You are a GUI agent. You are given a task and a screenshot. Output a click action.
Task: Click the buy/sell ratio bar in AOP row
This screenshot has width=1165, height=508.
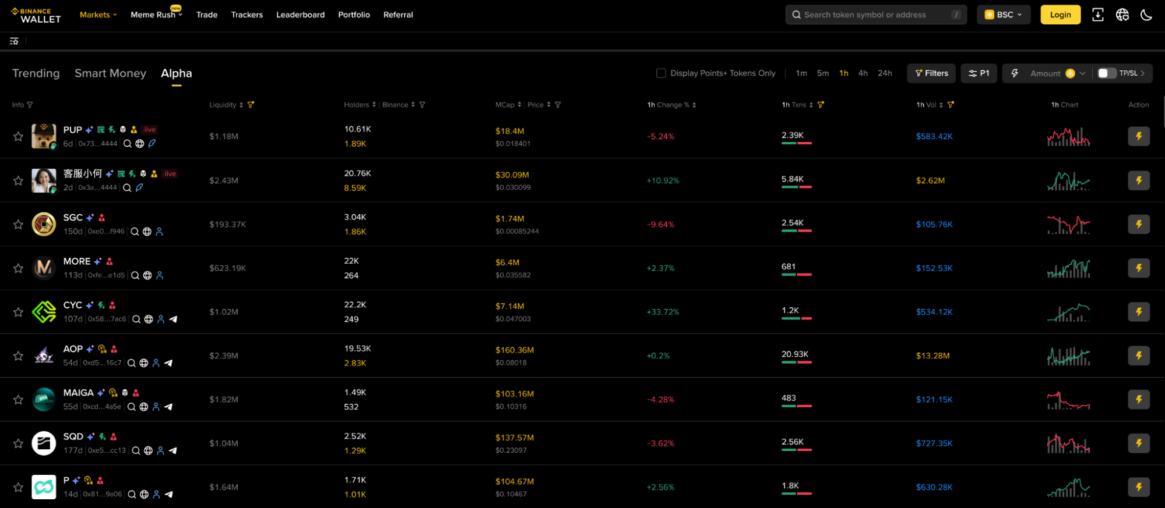pyautogui.click(x=797, y=363)
